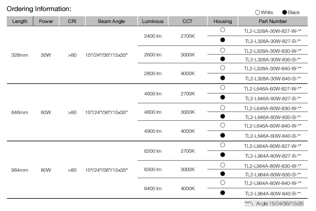Click black housing circle for TL2-L646A-60W-840-B

[x=223, y=135]
